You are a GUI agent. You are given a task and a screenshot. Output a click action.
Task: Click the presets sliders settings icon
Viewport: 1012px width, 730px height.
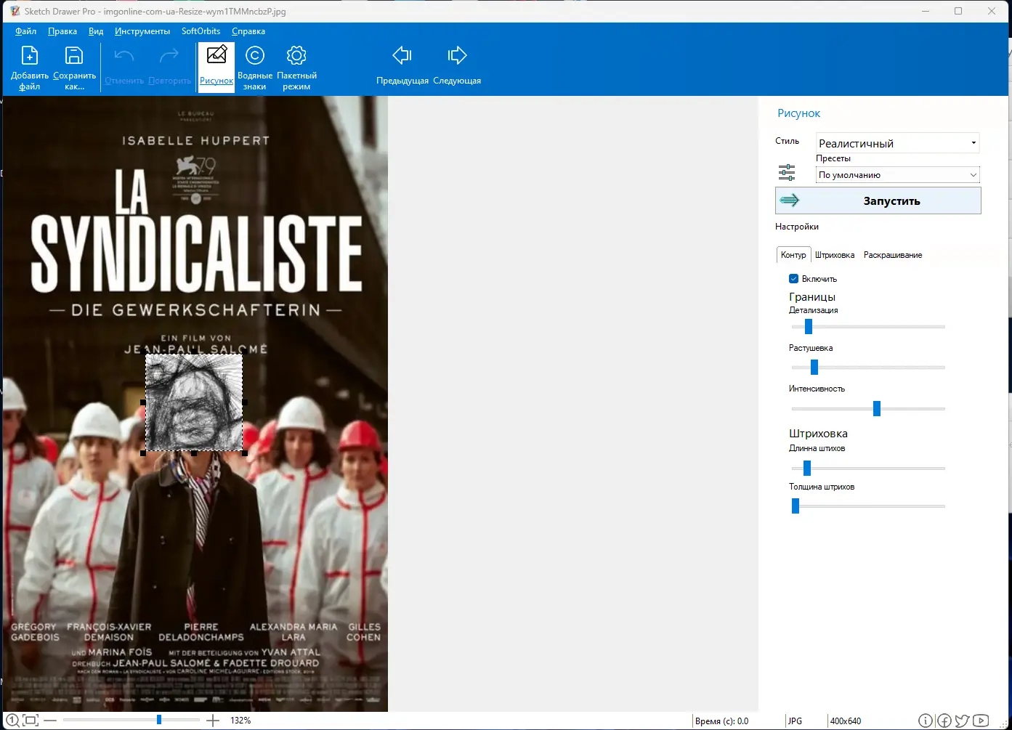[x=787, y=173]
